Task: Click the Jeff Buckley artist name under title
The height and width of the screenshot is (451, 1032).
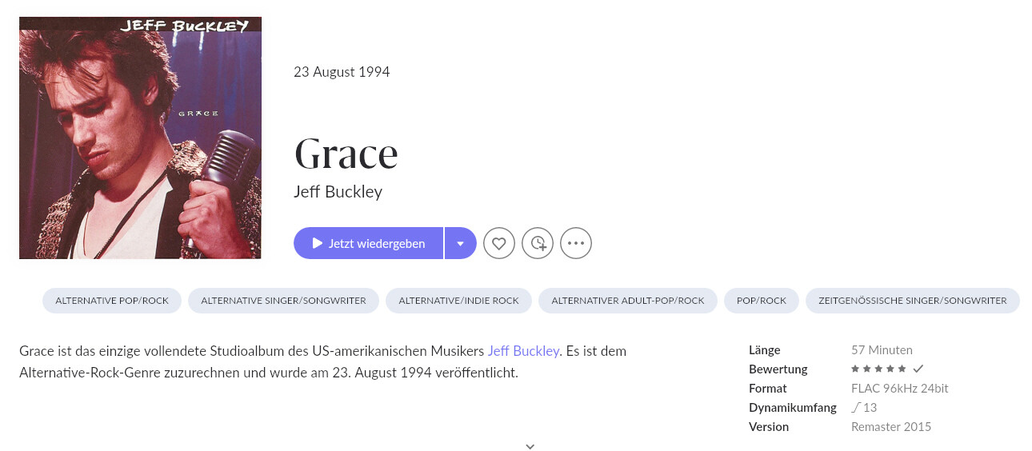Action: (x=338, y=192)
